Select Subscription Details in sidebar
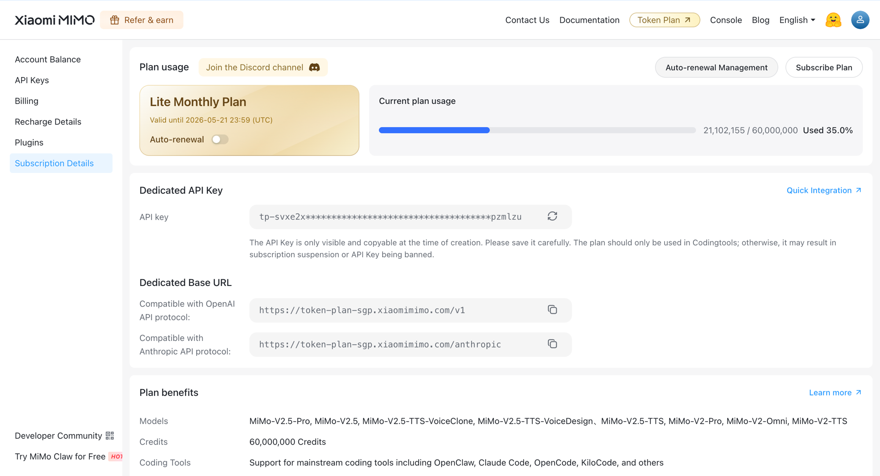The width and height of the screenshot is (880, 476). [61, 163]
